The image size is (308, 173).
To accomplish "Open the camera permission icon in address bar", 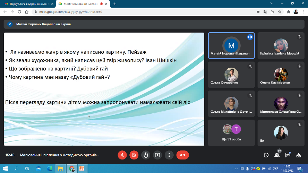I will [258, 12].
